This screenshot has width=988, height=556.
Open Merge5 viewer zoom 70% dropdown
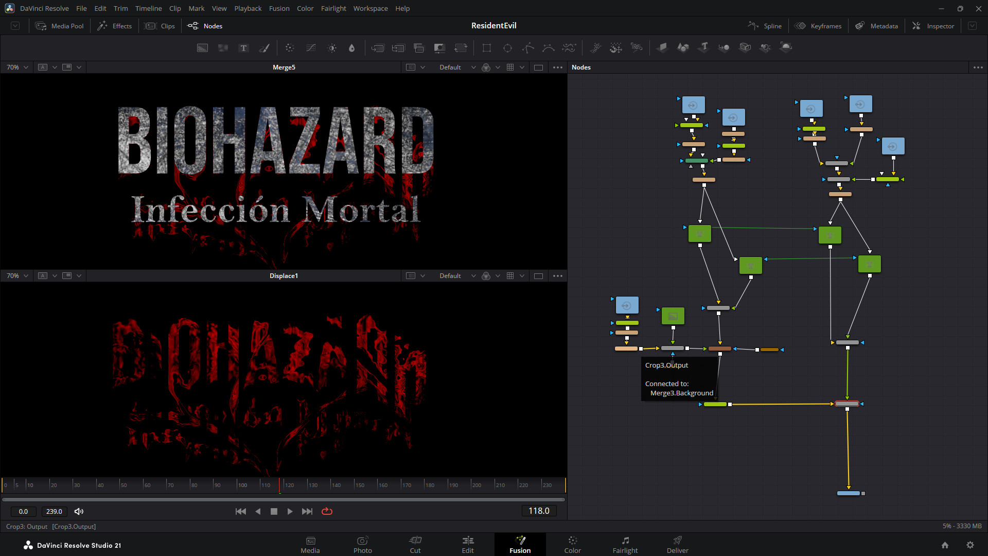click(x=17, y=67)
